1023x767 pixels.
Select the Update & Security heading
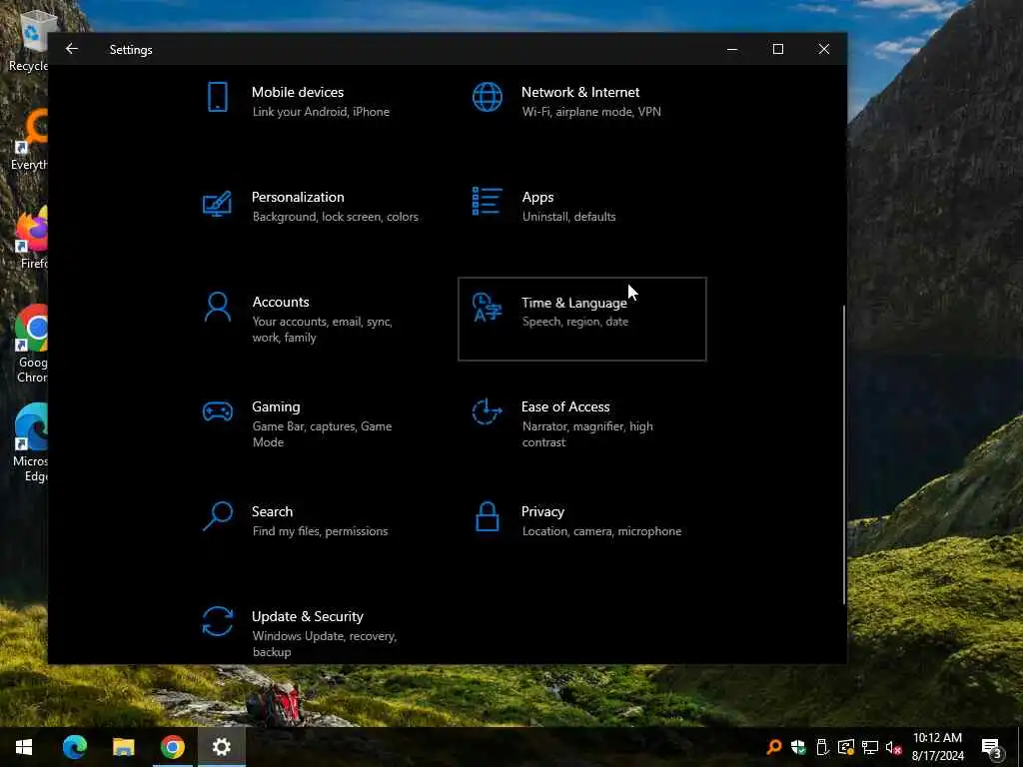(x=308, y=616)
